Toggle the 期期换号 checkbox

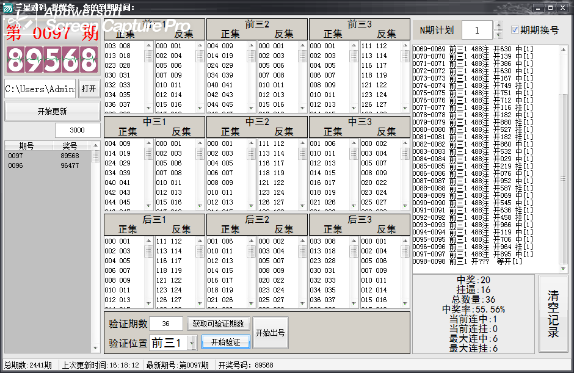click(515, 30)
